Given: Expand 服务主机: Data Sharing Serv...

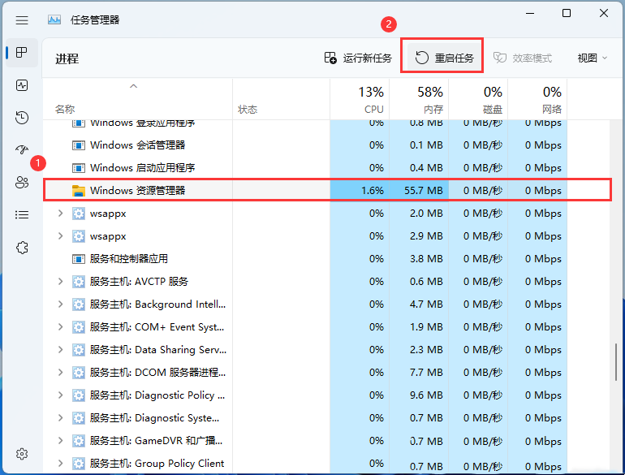Looking at the screenshot, I should point(61,350).
